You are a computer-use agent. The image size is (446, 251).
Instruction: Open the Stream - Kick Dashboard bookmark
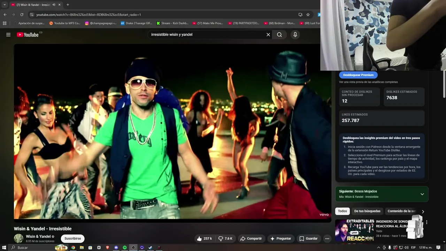[x=172, y=23]
